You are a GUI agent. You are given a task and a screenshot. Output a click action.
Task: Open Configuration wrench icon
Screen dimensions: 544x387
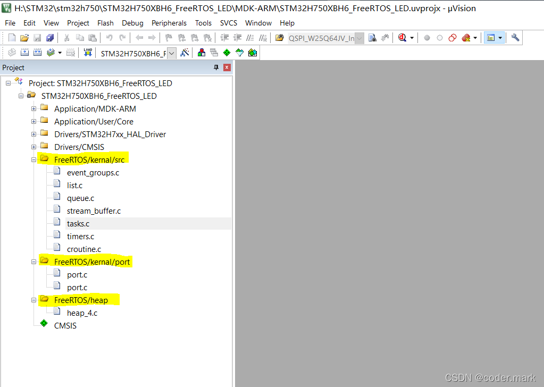515,38
